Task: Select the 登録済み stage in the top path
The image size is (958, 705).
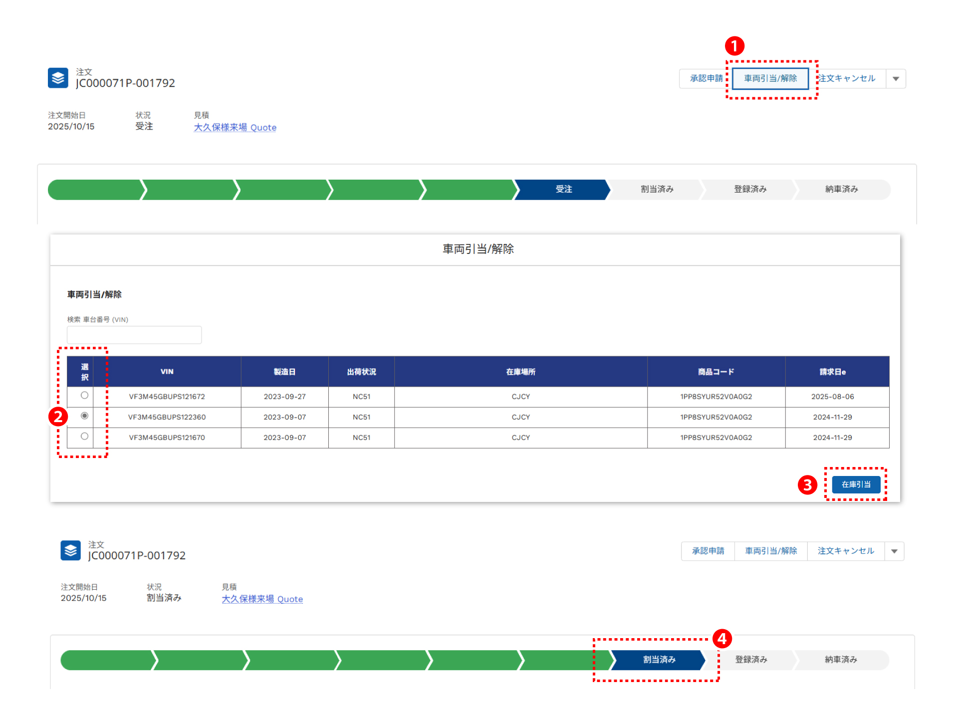Action: coord(750,189)
